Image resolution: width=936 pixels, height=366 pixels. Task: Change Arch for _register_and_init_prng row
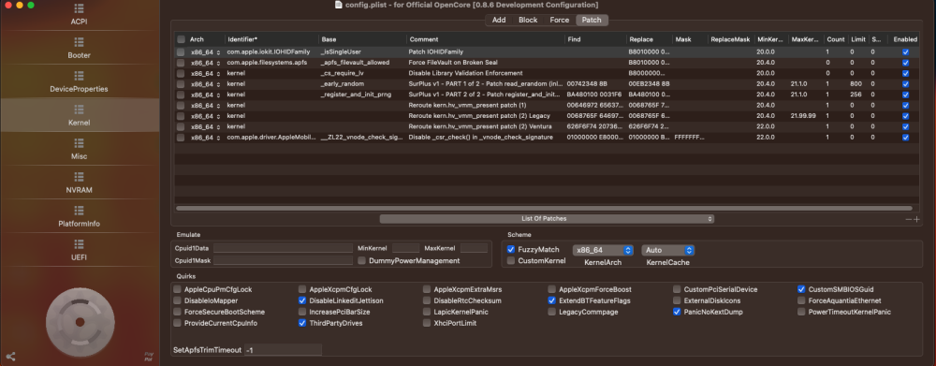click(205, 95)
